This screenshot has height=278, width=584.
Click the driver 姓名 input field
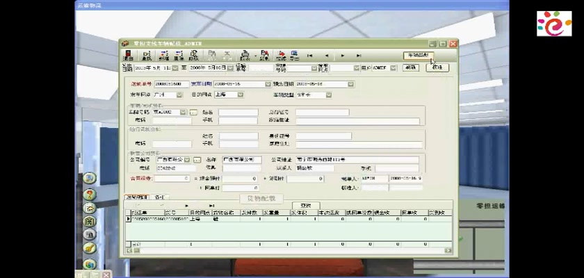(238, 112)
